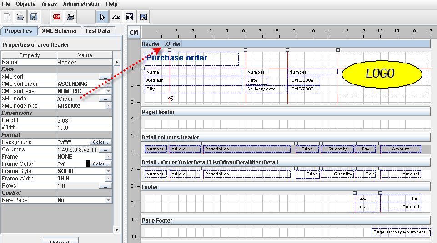The height and width of the screenshot is (243, 437).
Task: Click the Frame Color button
Action: (x=101, y=164)
